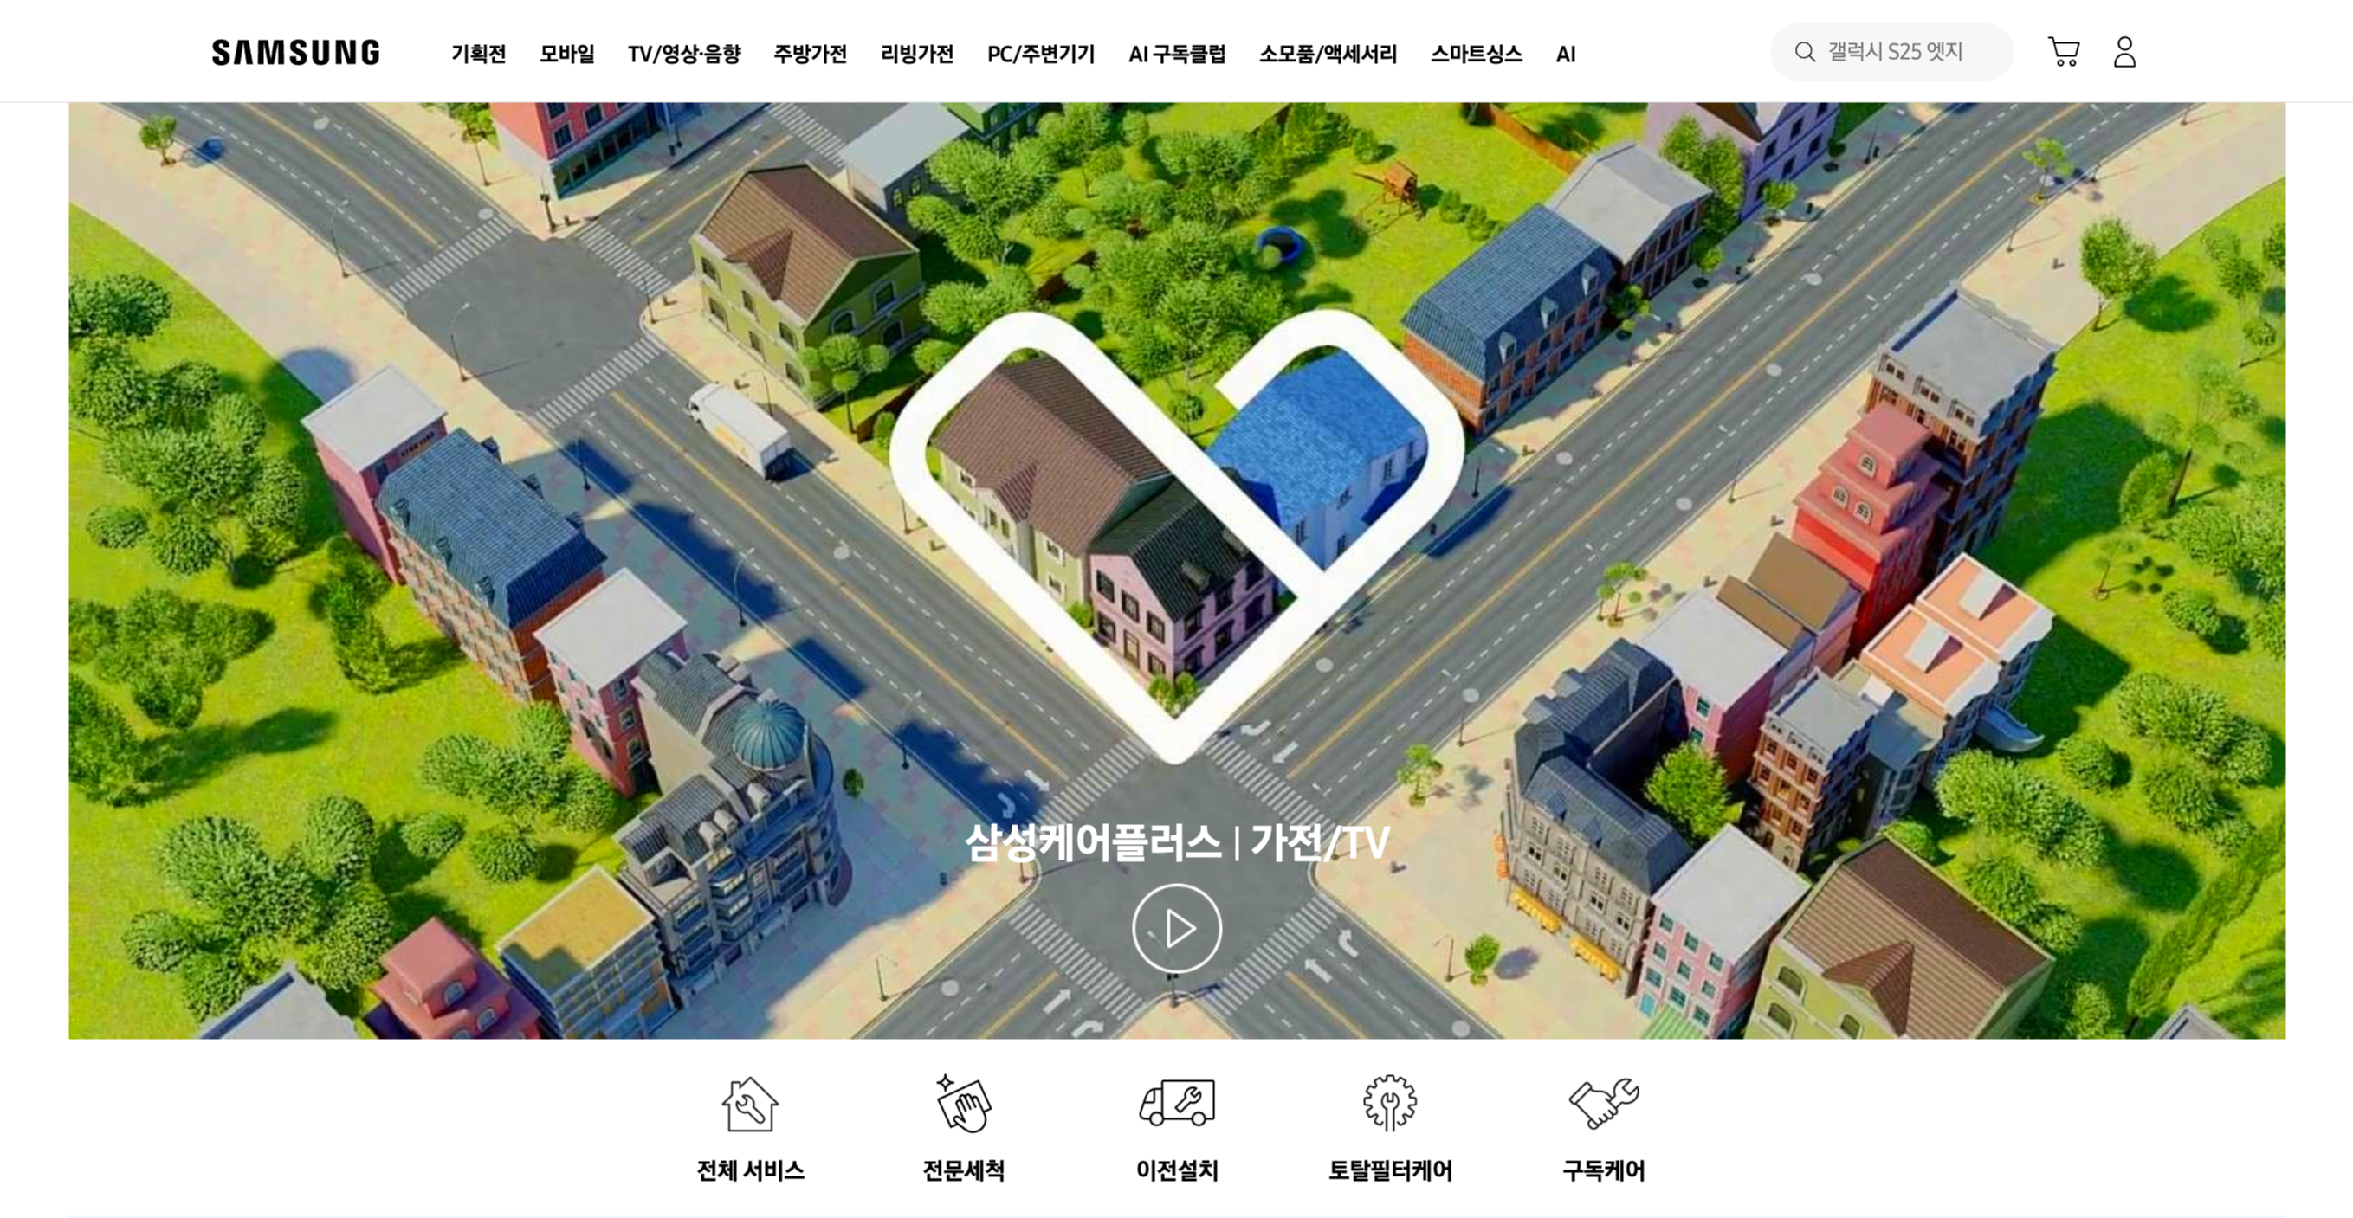Open the 토탈필터케어 gear icon

pyautogui.click(x=1389, y=1104)
